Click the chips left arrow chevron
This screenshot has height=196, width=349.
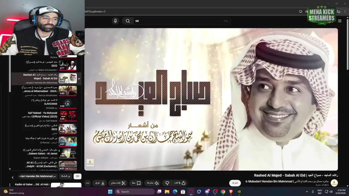13,177
